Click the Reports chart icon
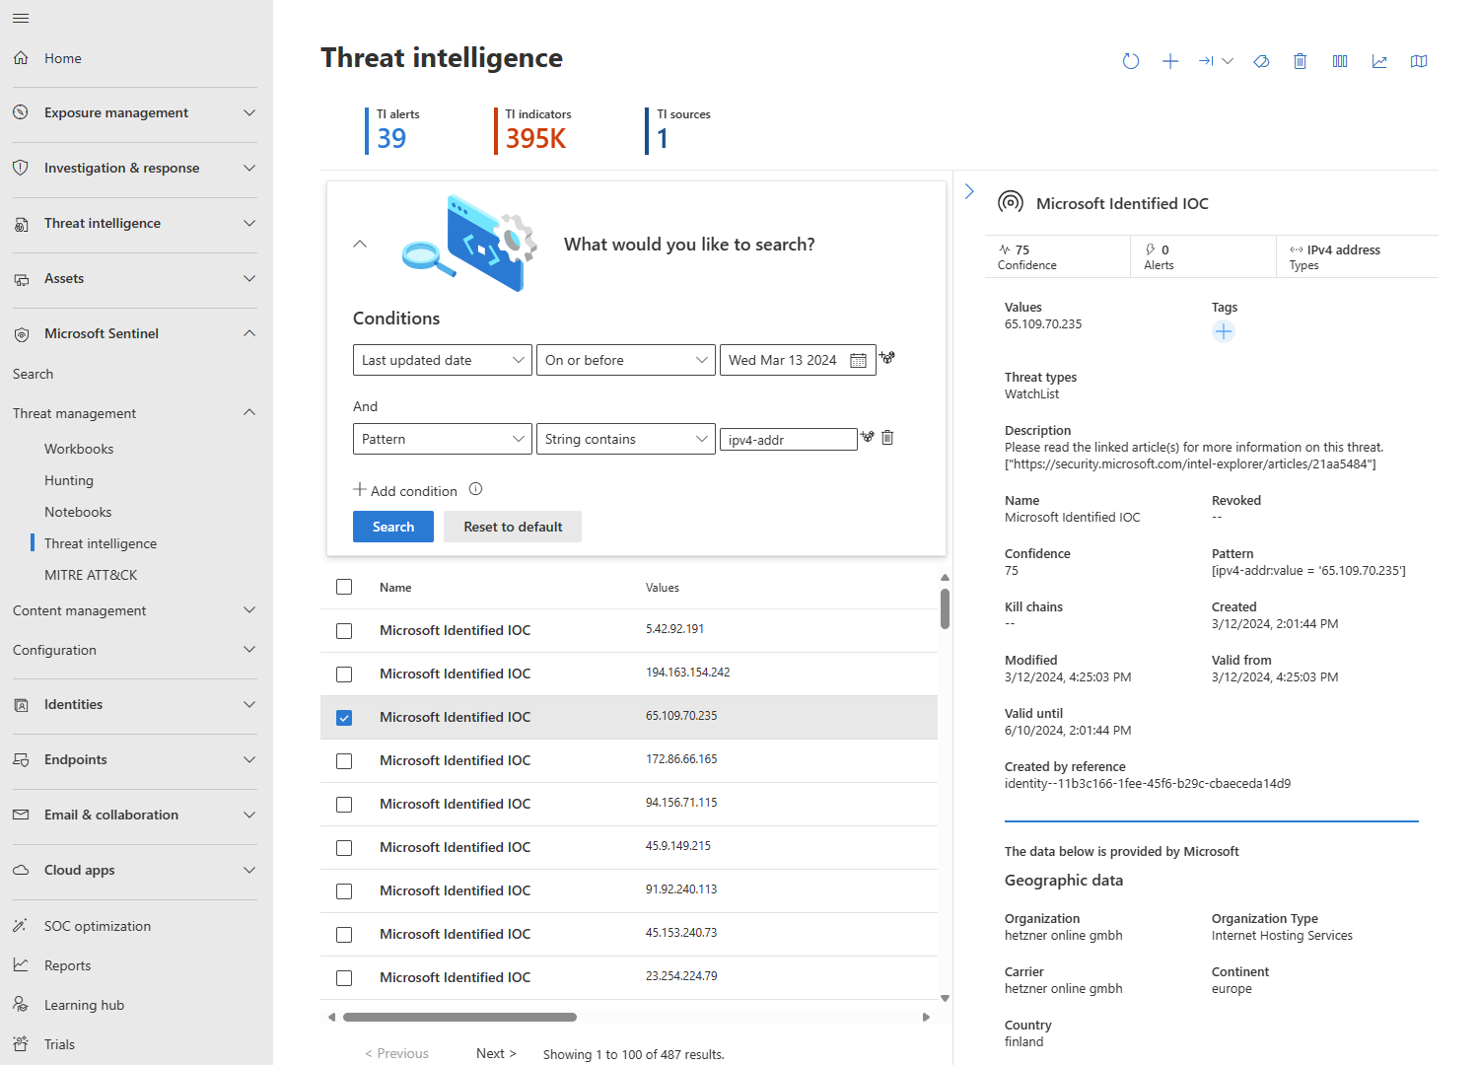Viewport: 1478px width, 1065px height. tap(21, 965)
